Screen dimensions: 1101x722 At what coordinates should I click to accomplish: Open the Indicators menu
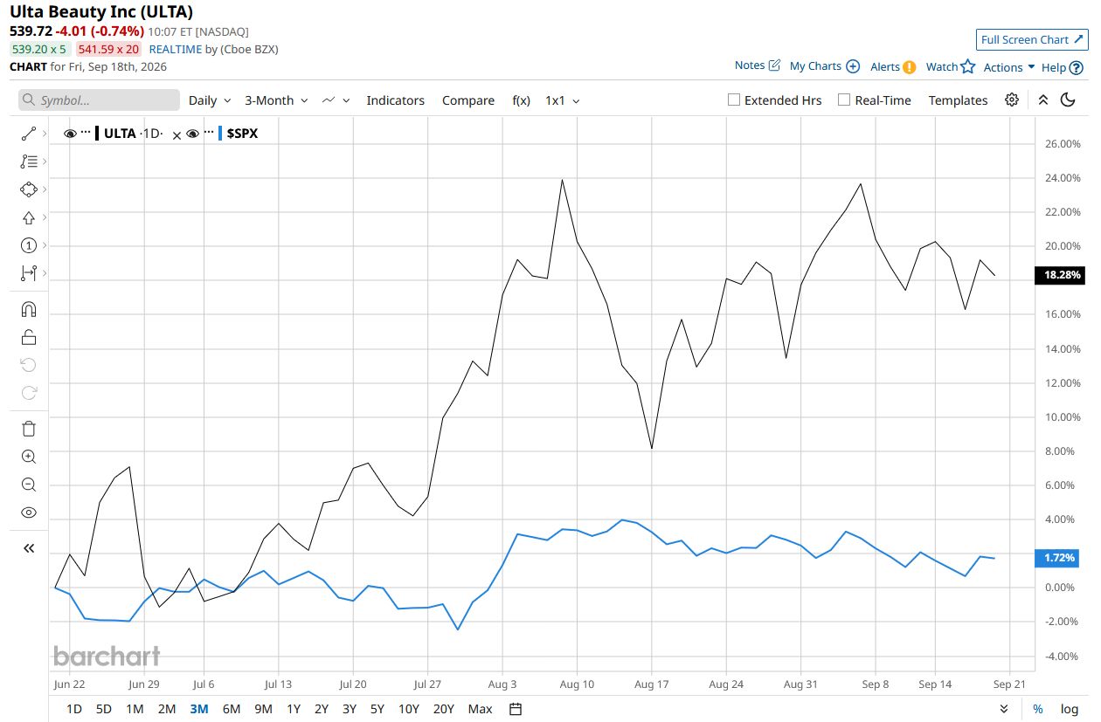395,100
